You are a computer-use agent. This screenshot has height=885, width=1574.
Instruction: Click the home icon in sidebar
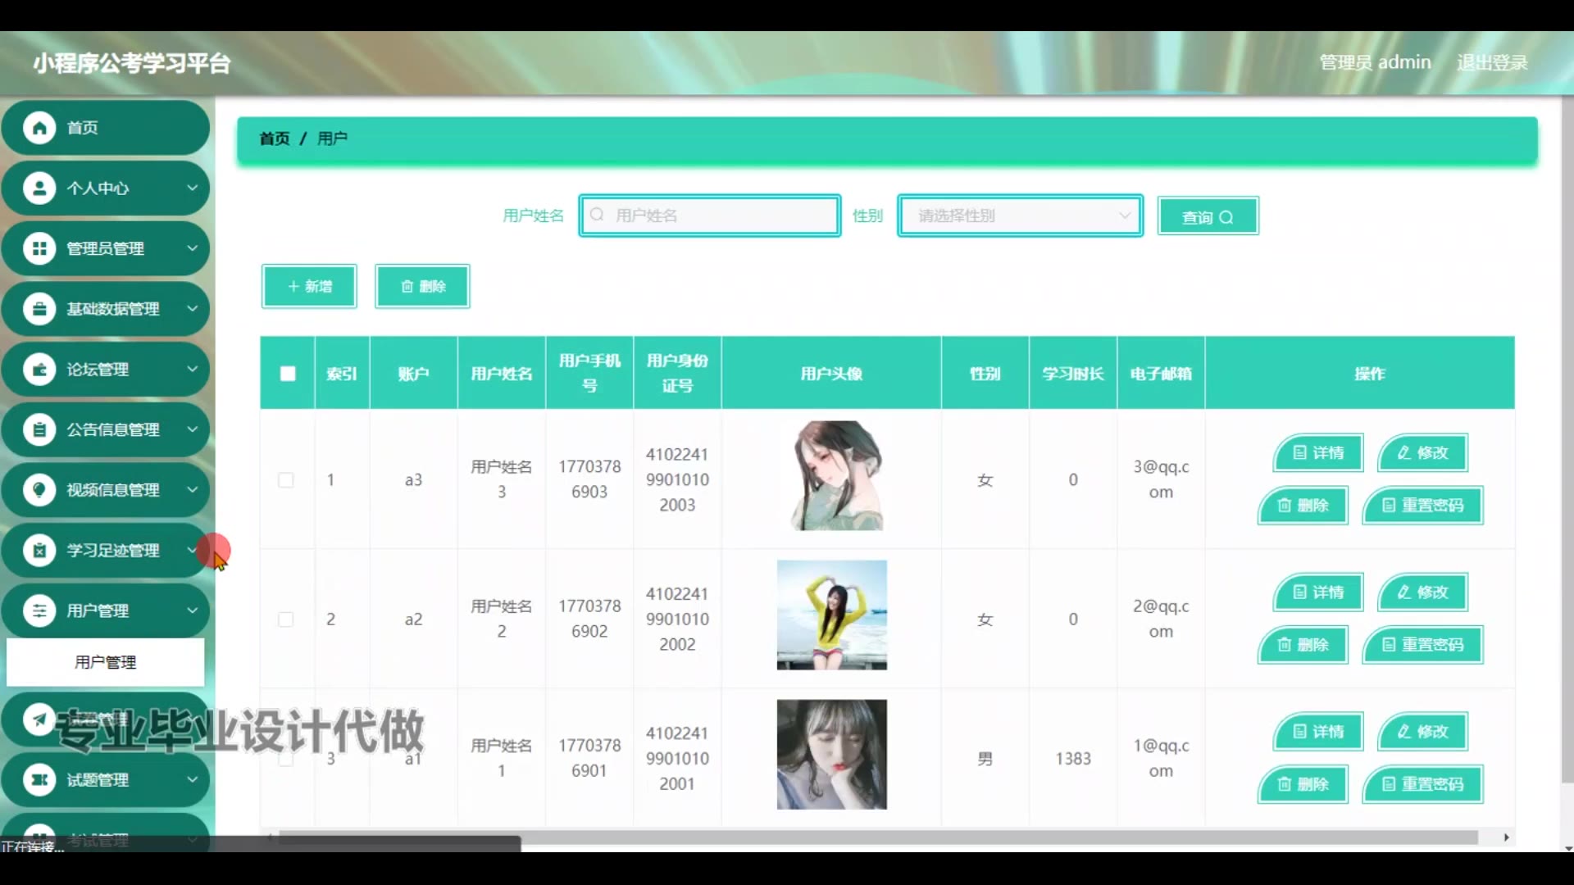[39, 128]
